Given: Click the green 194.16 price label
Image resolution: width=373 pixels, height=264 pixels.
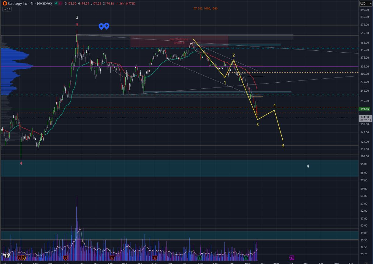Looking at the screenshot, I should pyautogui.click(x=364, y=109).
